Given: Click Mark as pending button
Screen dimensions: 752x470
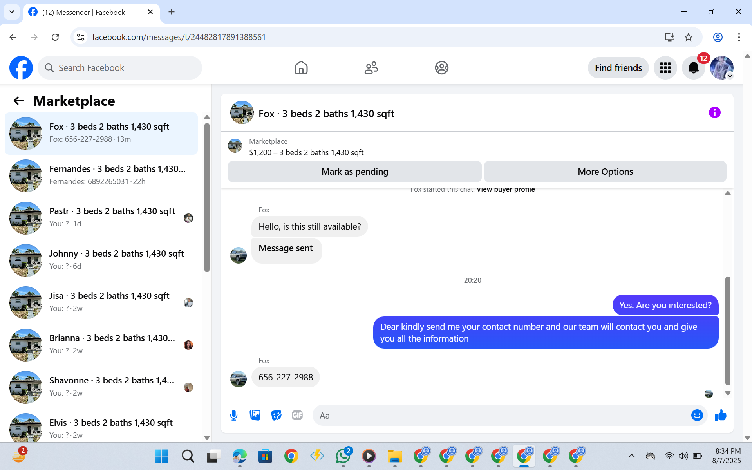Looking at the screenshot, I should (354, 172).
